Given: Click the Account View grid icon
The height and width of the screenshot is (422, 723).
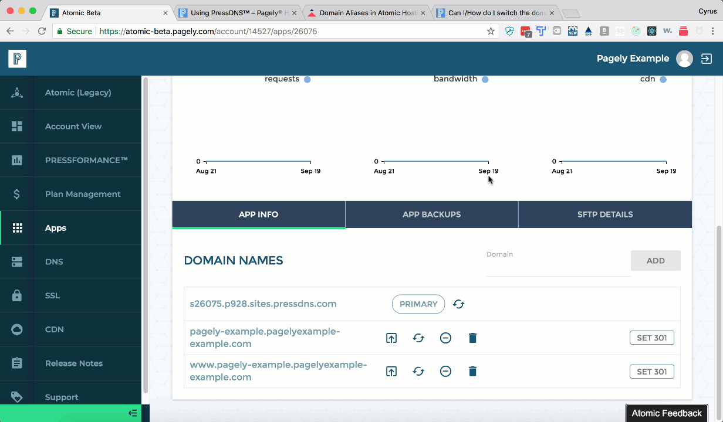Looking at the screenshot, I should coord(17,127).
